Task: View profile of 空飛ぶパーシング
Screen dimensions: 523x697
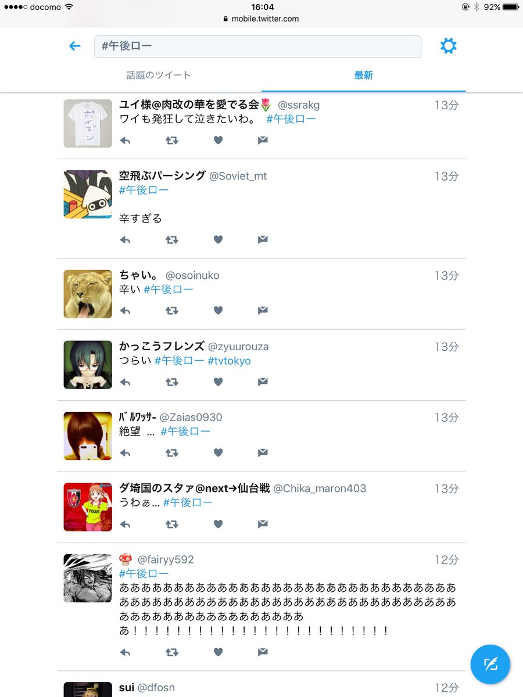Action: tap(162, 175)
